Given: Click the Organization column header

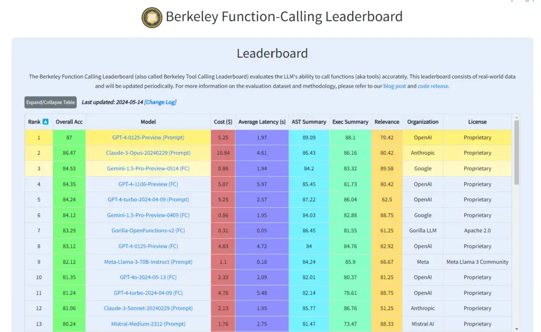Looking at the screenshot, I should click(x=423, y=122).
